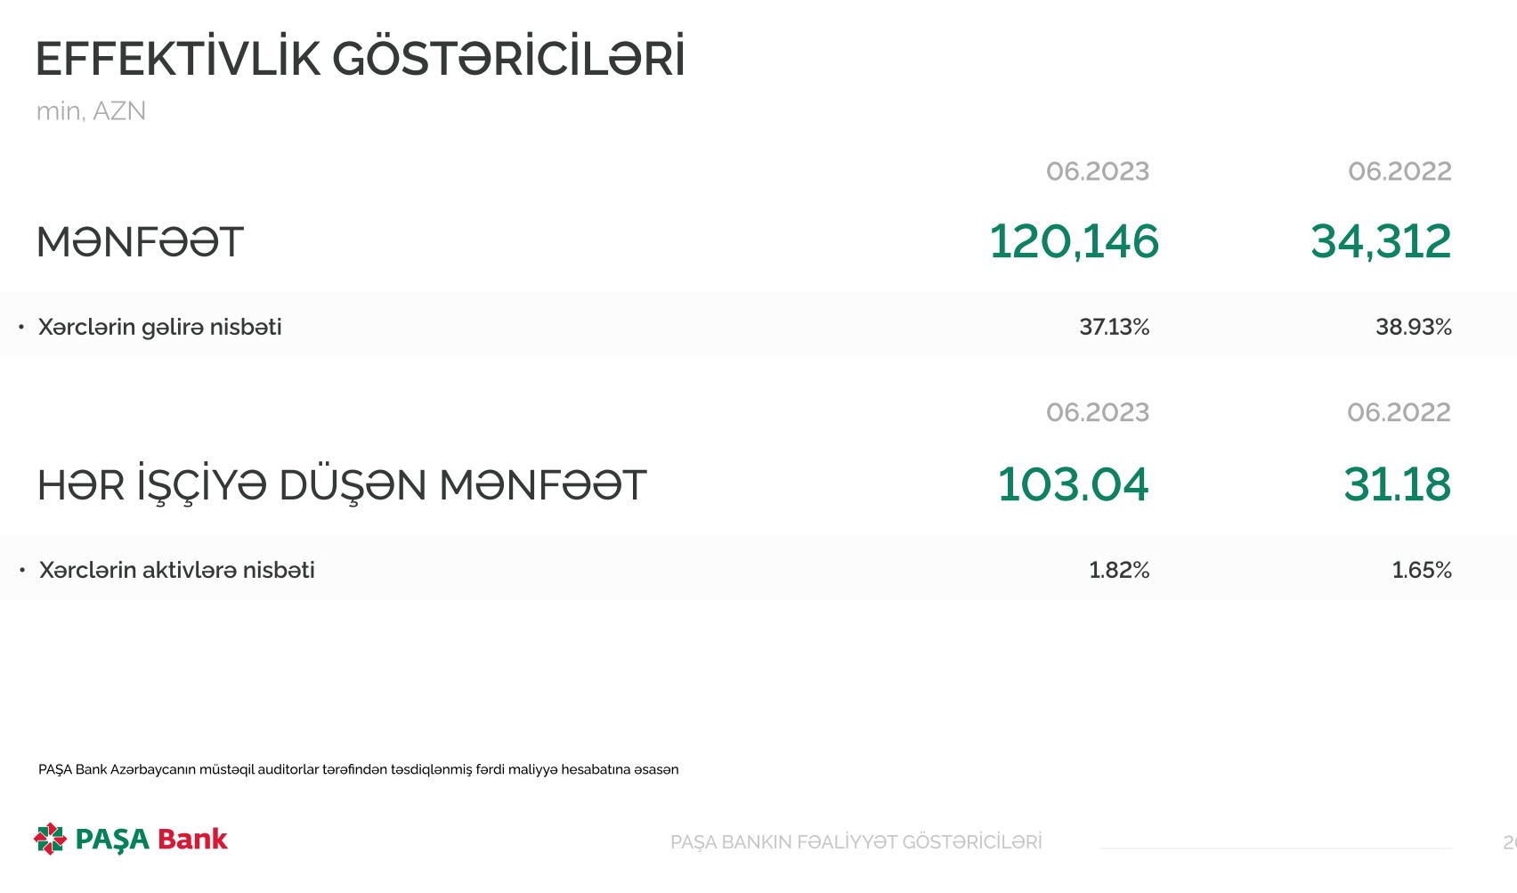Select the 'Xərclərin gəlirə nisbəti' row label
This screenshot has height=893, width=1517.
[159, 327]
